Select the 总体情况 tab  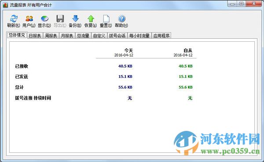click(17, 35)
